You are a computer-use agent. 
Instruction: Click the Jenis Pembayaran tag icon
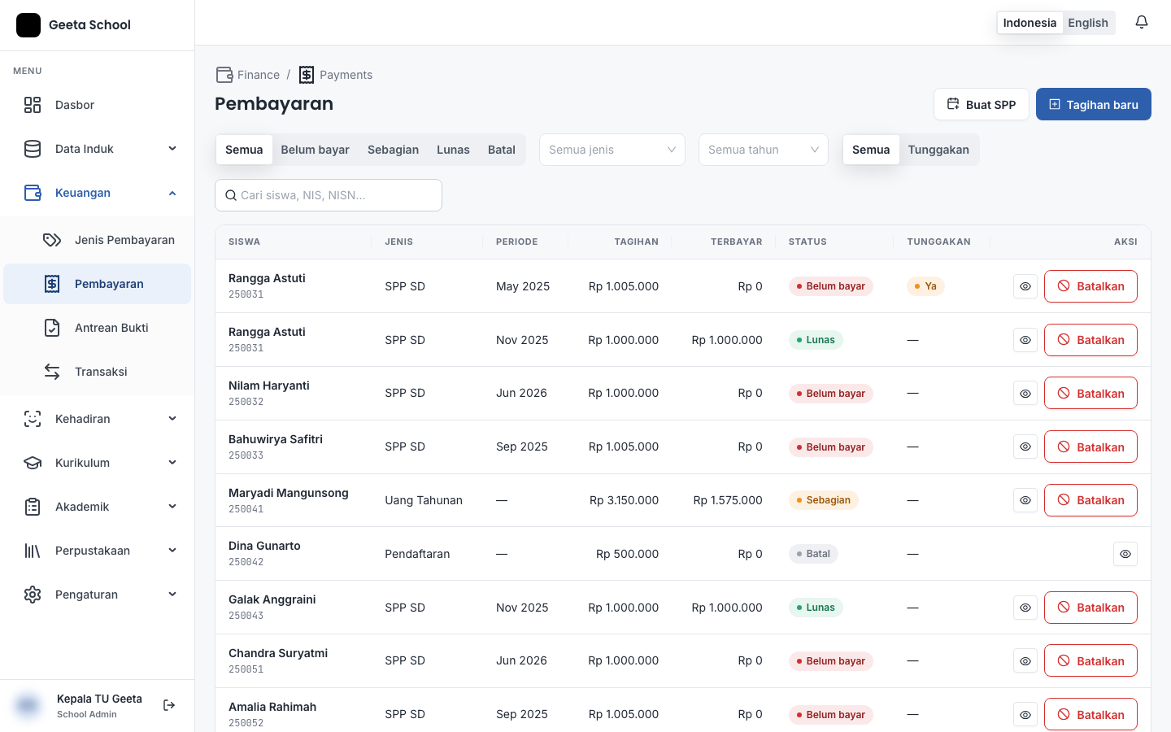[x=52, y=240]
